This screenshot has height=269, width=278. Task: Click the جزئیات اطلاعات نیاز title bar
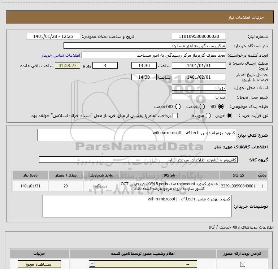[x=140, y=17]
